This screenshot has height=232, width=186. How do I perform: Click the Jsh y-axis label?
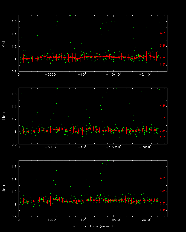(4, 189)
